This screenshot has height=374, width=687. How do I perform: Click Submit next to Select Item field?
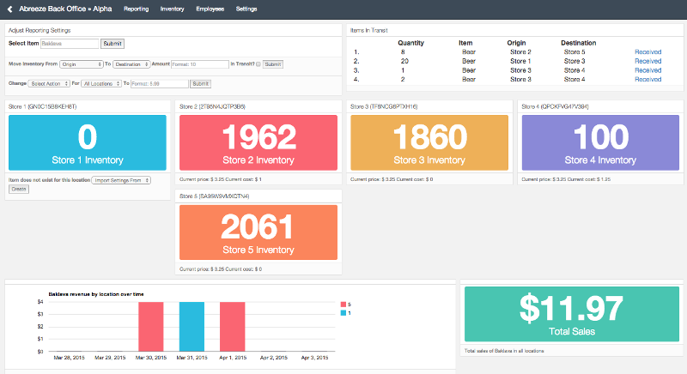(112, 43)
